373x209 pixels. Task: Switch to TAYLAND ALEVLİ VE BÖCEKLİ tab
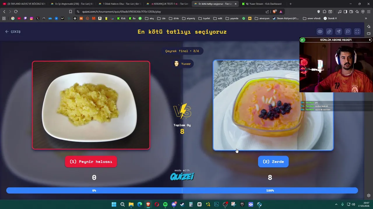coord(24,4)
